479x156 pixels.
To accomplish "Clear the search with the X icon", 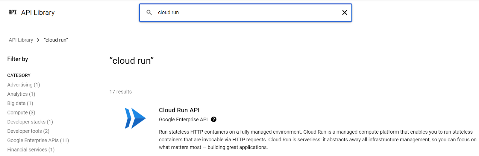I will (x=345, y=13).
